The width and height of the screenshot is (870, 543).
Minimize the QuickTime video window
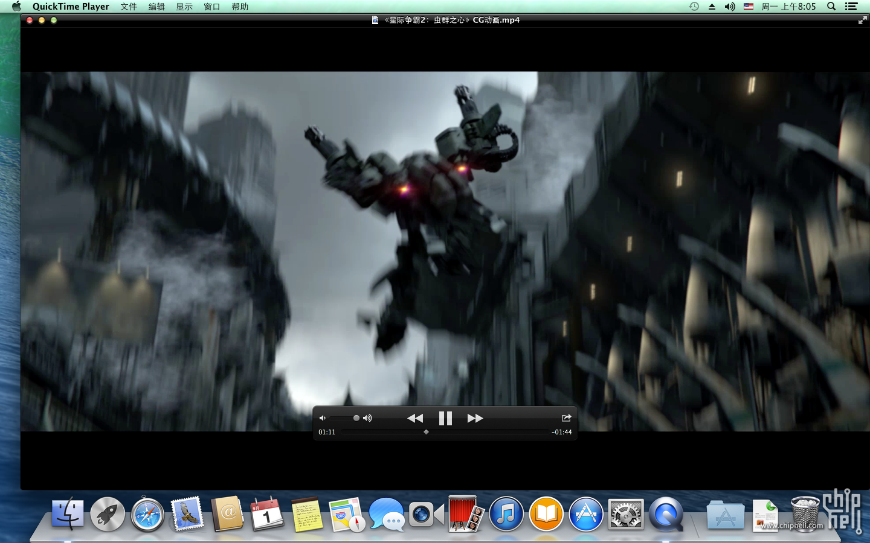[x=42, y=20]
